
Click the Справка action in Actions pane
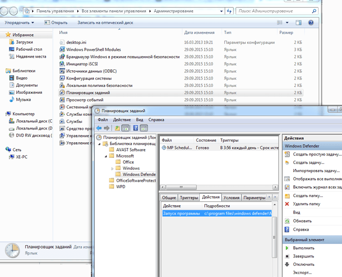click(x=297, y=230)
